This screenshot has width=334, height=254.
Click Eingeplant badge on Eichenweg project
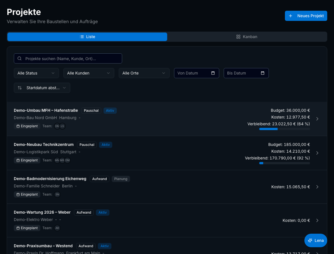click(x=27, y=194)
